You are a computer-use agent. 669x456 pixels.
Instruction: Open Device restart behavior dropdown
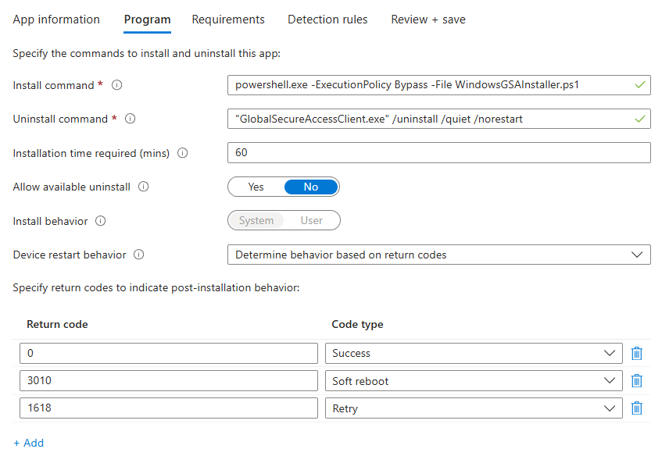tap(438, 255)
